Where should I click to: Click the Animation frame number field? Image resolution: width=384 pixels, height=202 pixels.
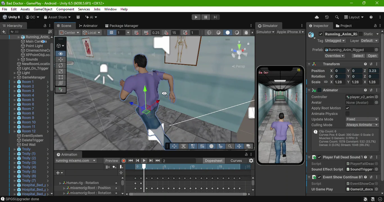(x=179, y=161)
